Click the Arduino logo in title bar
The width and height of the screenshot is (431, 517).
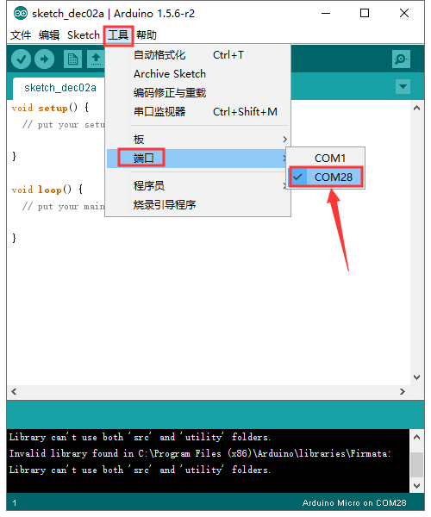21,14
